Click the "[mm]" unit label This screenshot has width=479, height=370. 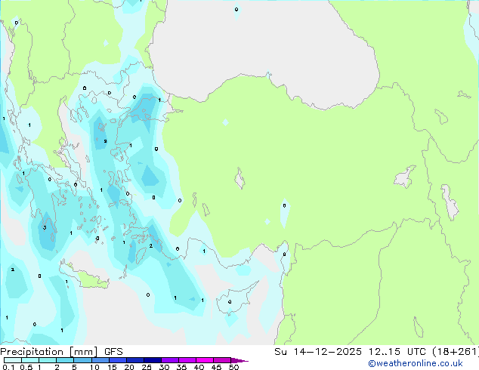[84, 352]
